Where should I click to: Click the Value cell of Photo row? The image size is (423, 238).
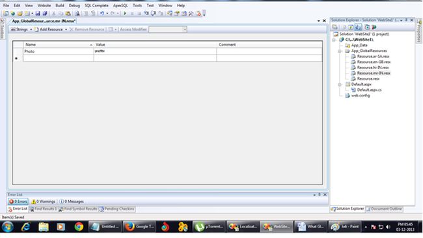155,51
